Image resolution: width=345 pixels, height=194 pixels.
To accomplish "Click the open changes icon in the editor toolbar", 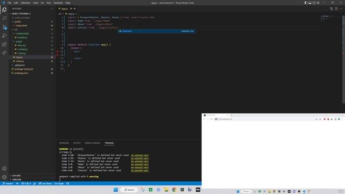I will tap(332, 9).
